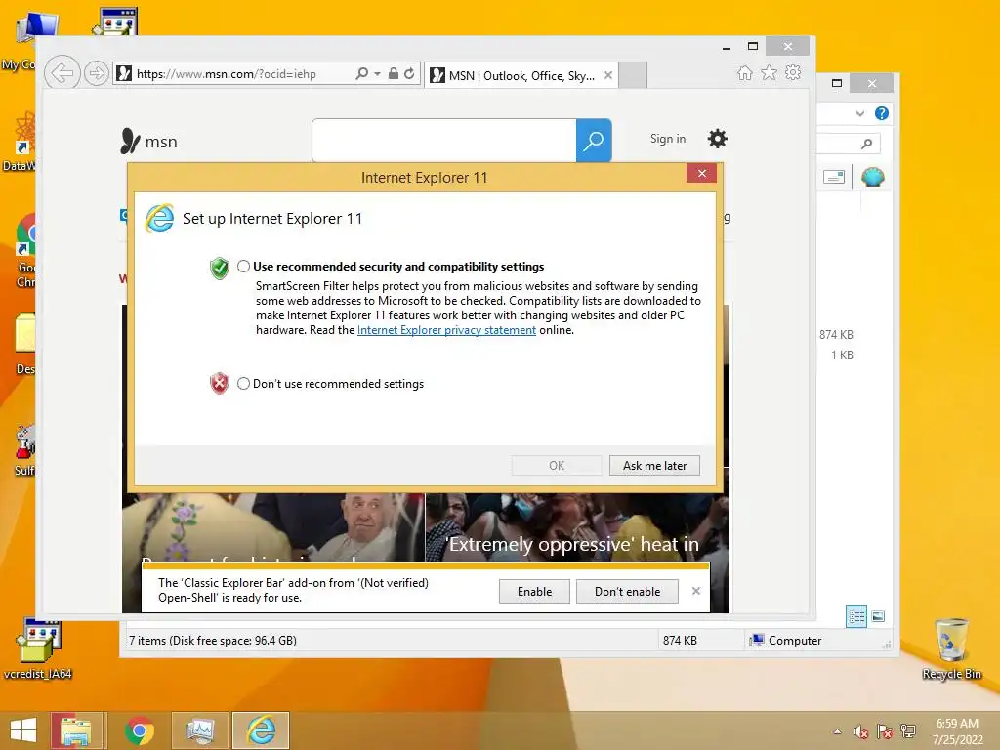The image size is (1000, 750).
Task: Switch Explorer to details view
Action: [855, 616]
